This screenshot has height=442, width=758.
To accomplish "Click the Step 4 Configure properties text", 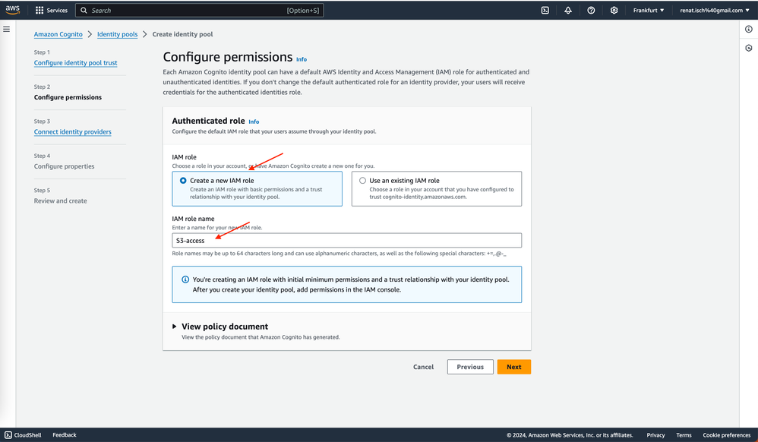I will pyautogui.click(x=65, y=166).
